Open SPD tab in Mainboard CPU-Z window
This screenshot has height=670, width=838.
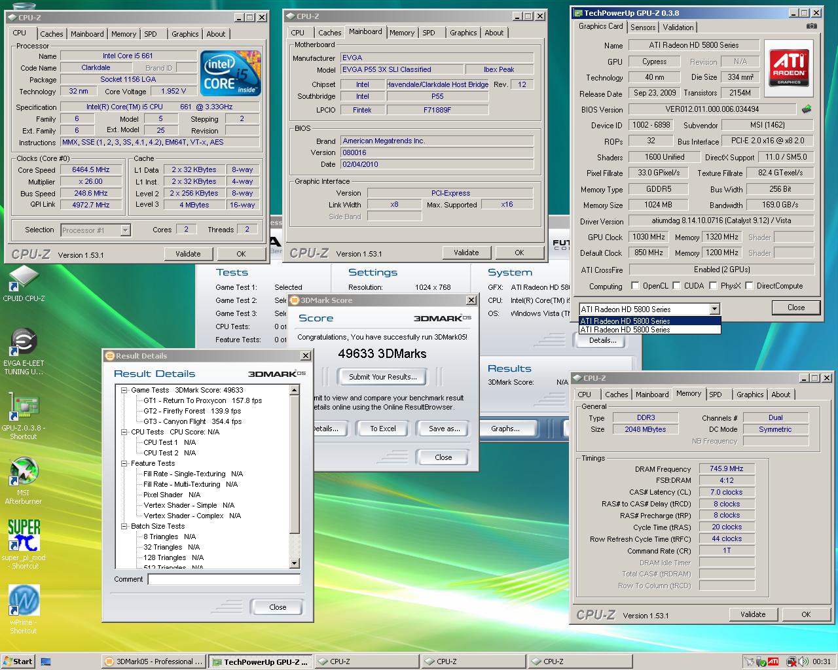tap(429, 33)
